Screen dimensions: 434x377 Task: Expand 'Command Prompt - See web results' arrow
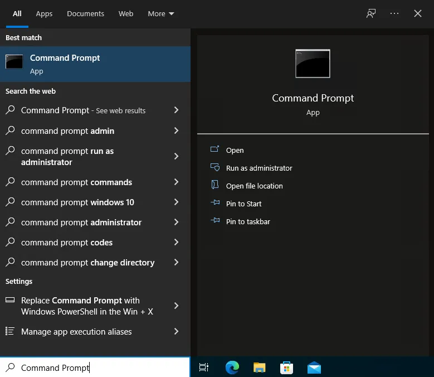pos(176,110)
